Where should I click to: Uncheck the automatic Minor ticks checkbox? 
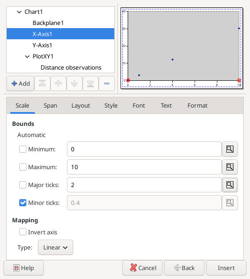point(23,203)
